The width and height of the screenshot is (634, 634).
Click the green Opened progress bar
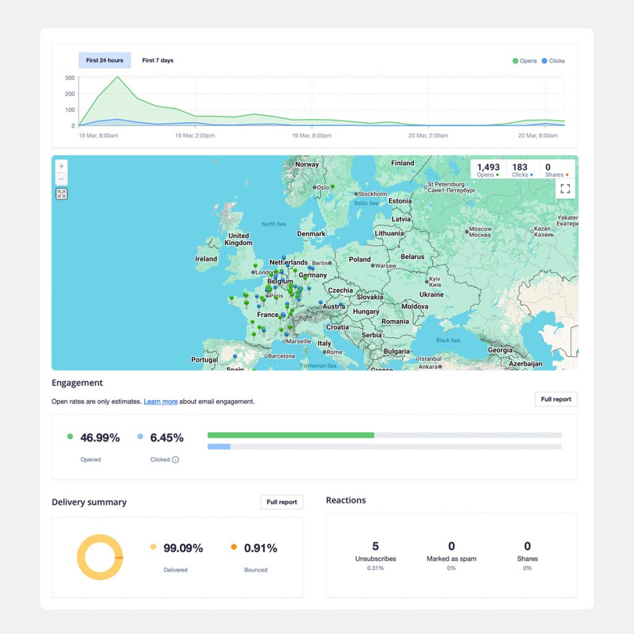click(290, 435)
